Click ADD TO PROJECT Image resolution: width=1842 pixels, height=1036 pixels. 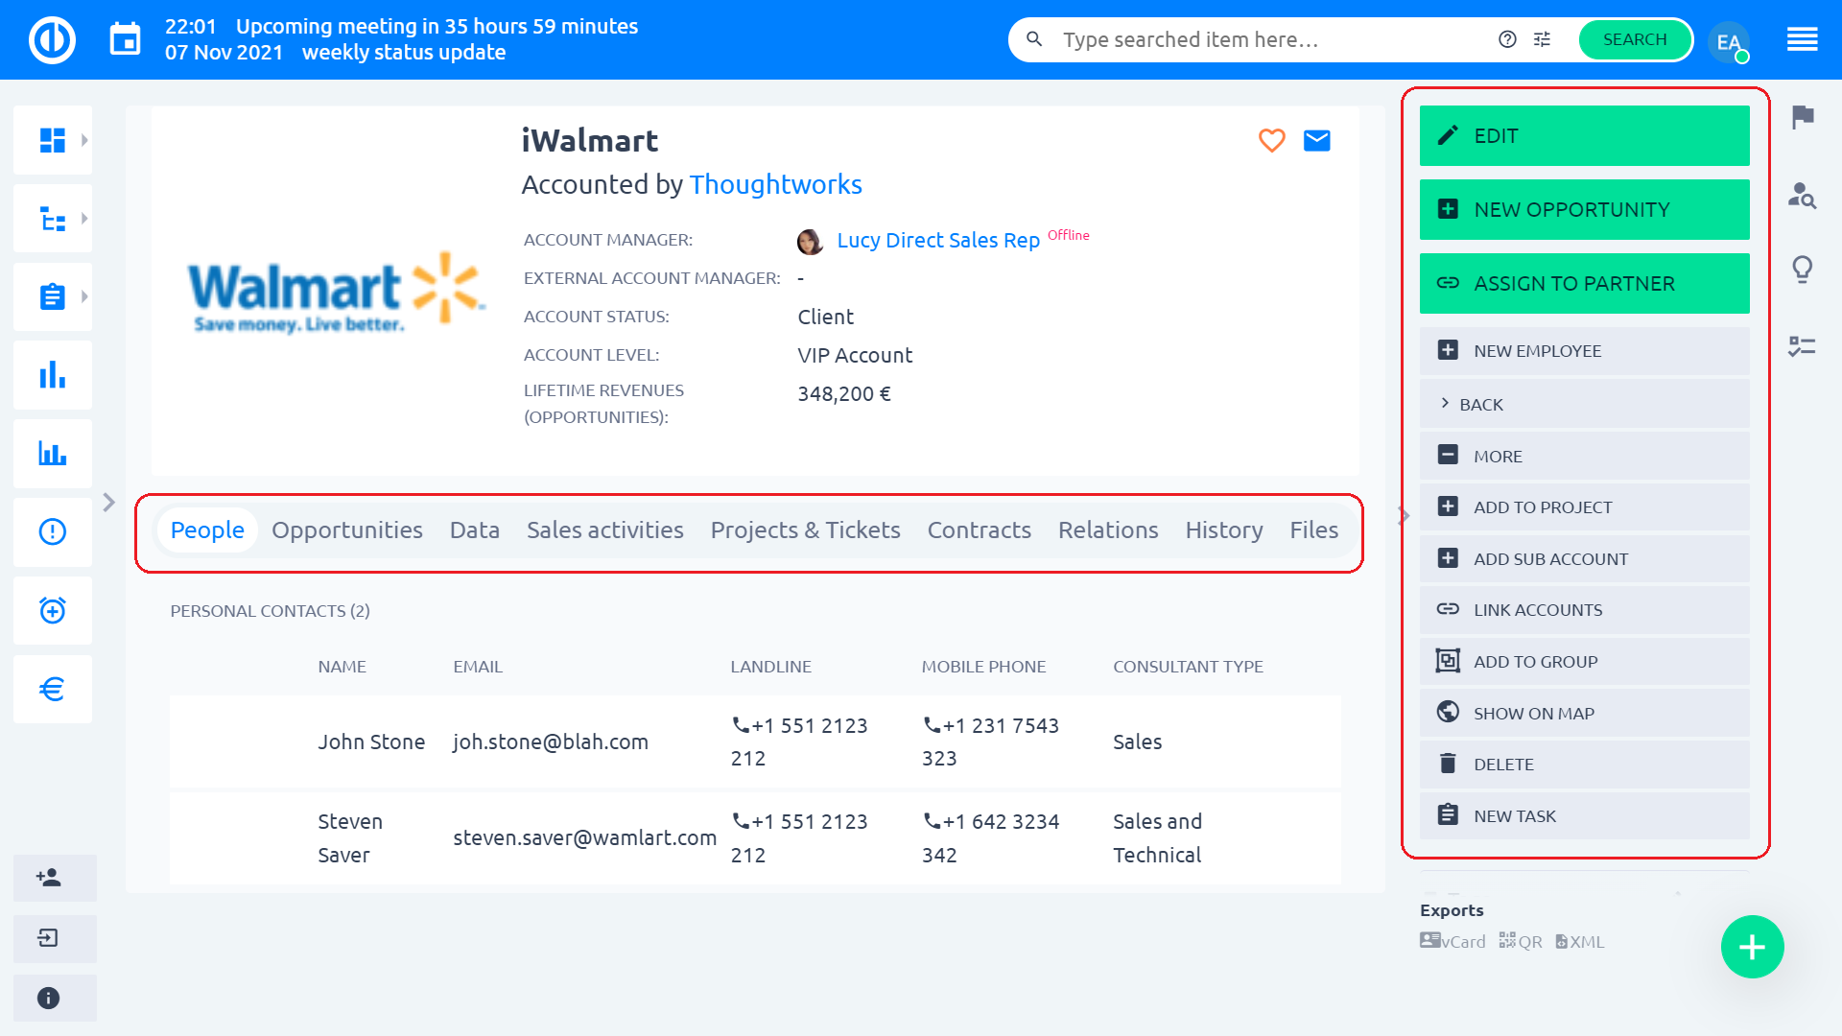[x=1584, y=507]
